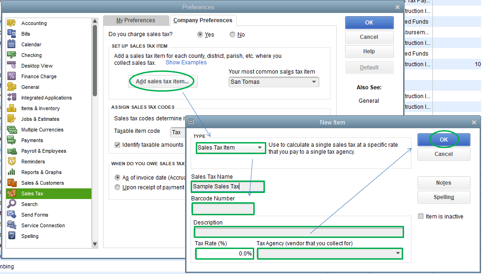The image size is (482, 274).
Task: Choose As of invoice date option
Action: click(x=117, y=178)
